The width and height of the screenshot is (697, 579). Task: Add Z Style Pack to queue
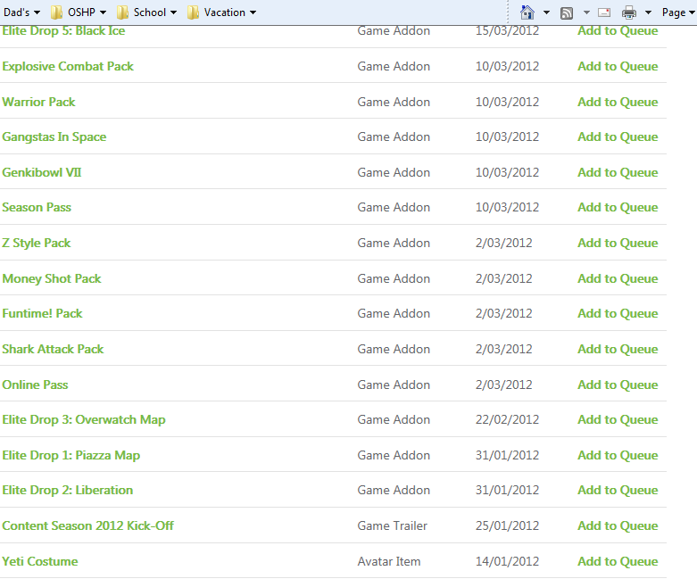tap(618, 243)
